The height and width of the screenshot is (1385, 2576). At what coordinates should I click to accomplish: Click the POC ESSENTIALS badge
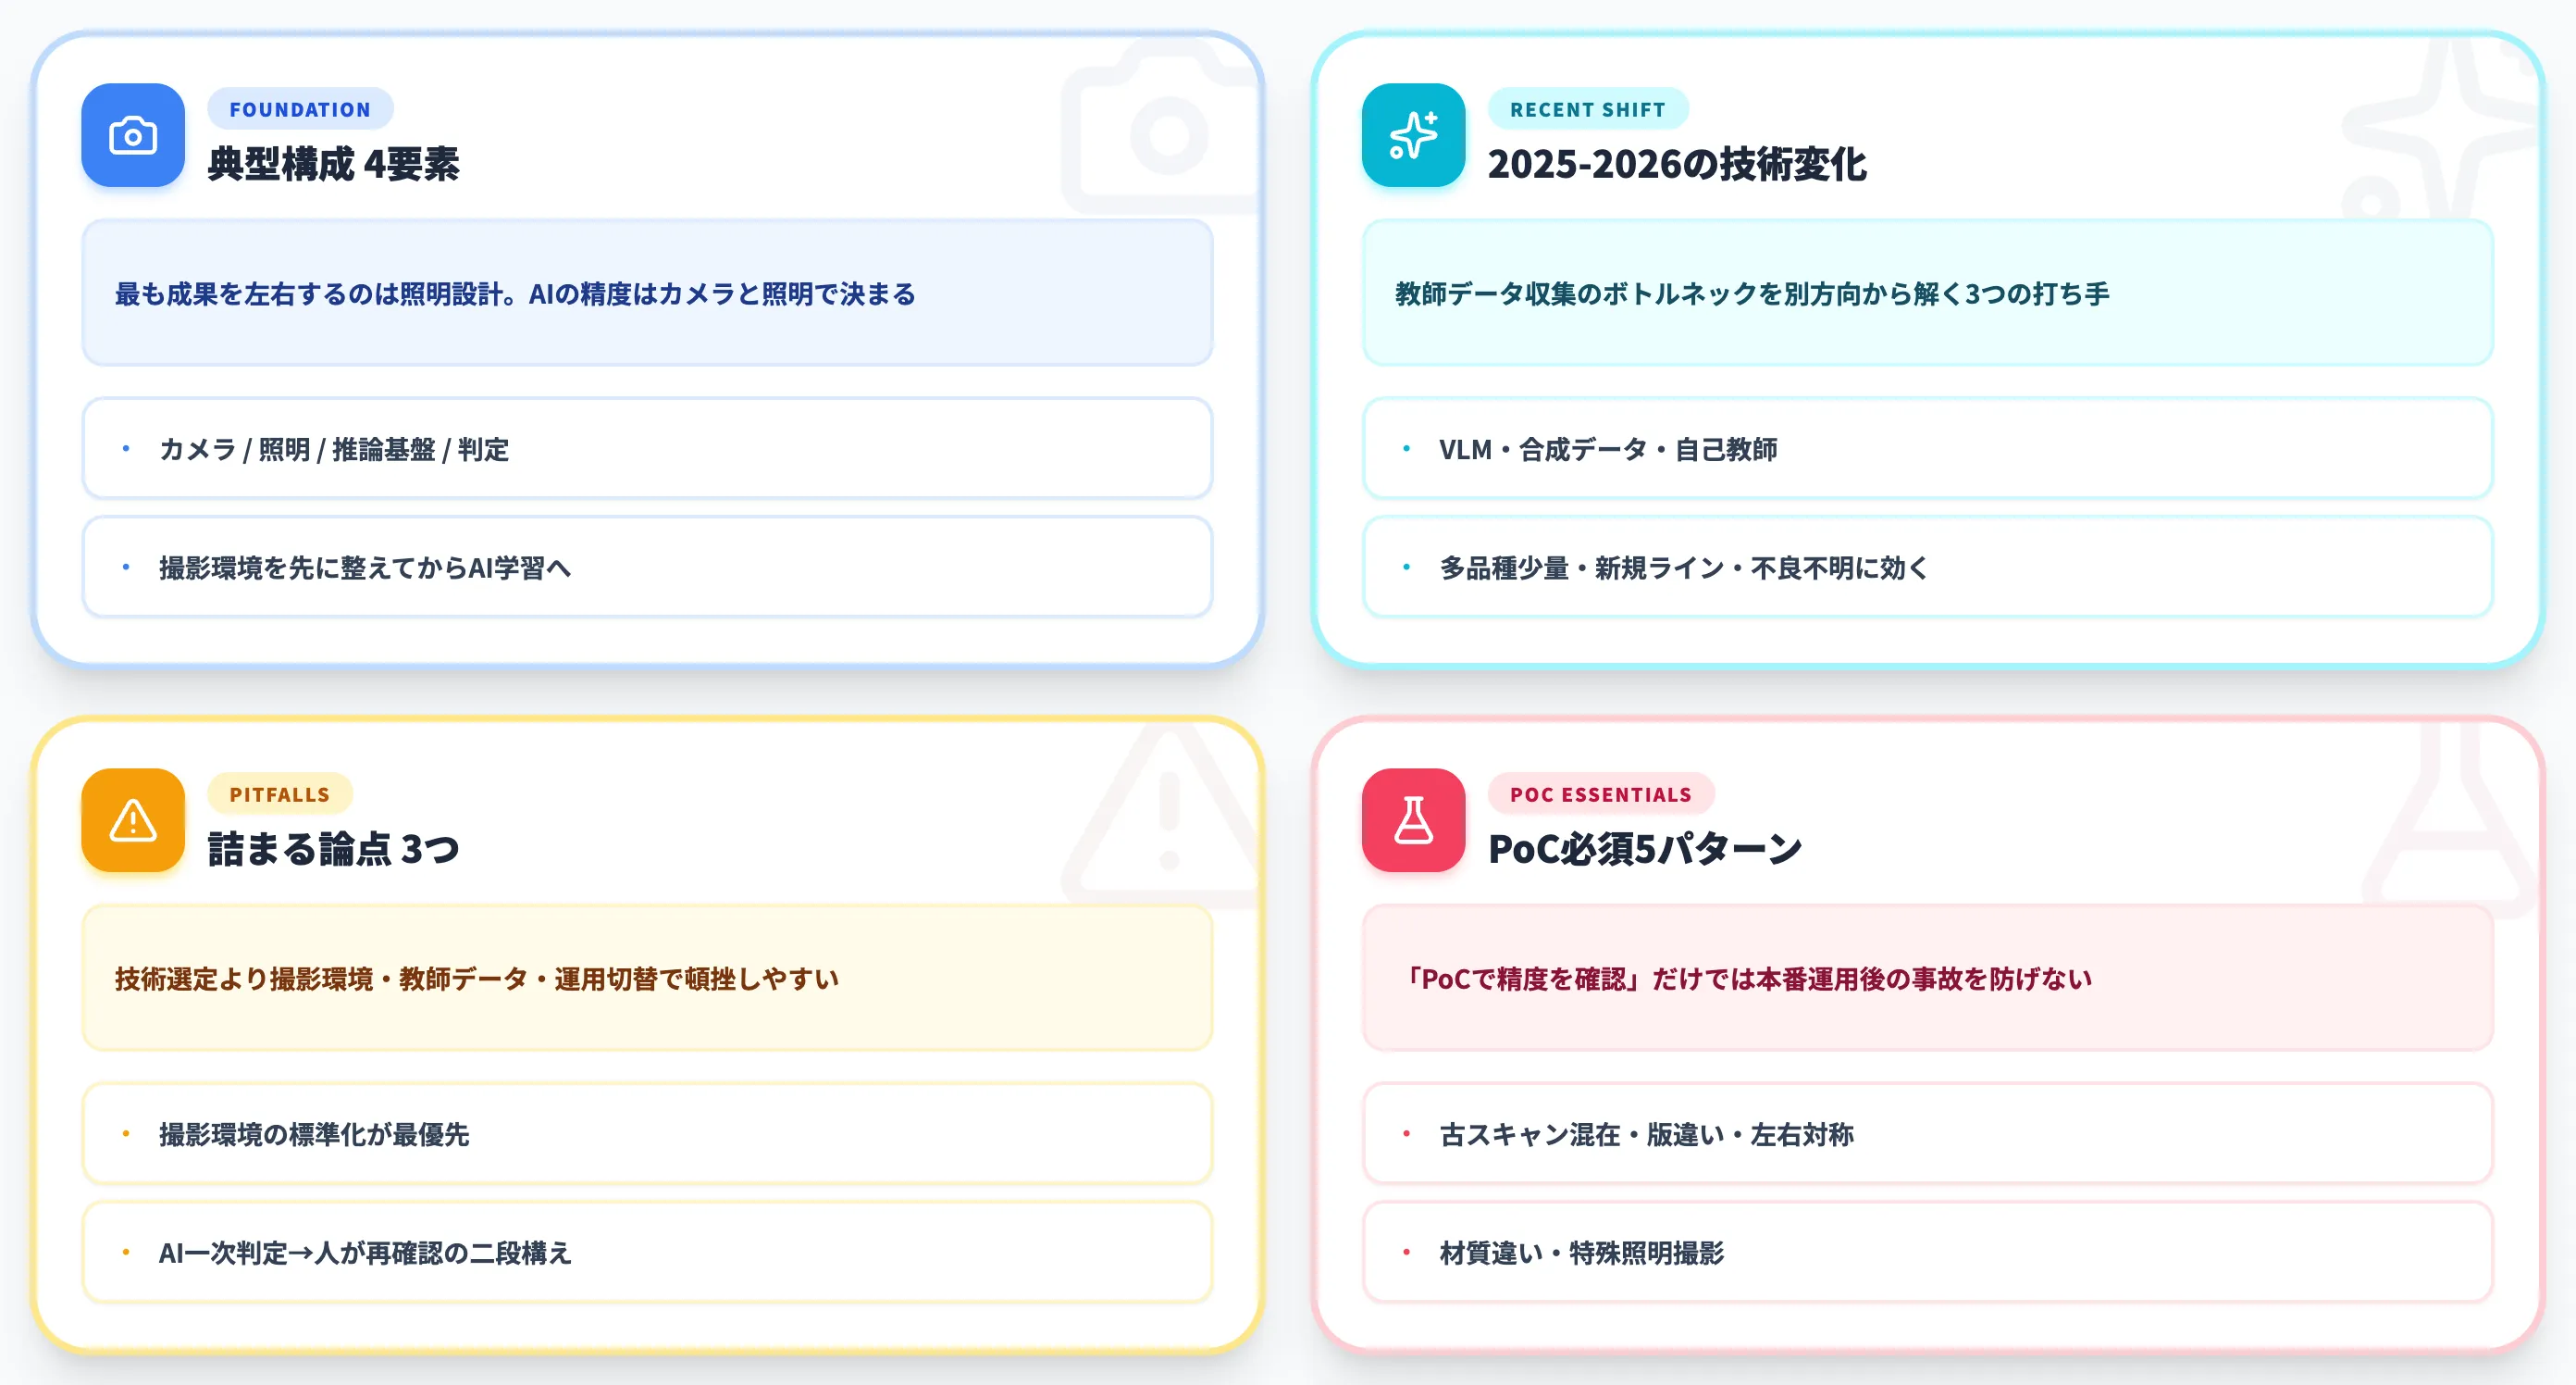click(x=1601, y=793)
